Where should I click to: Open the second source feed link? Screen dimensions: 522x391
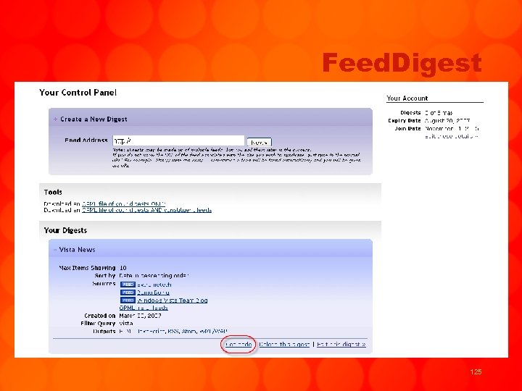(153, 293)
